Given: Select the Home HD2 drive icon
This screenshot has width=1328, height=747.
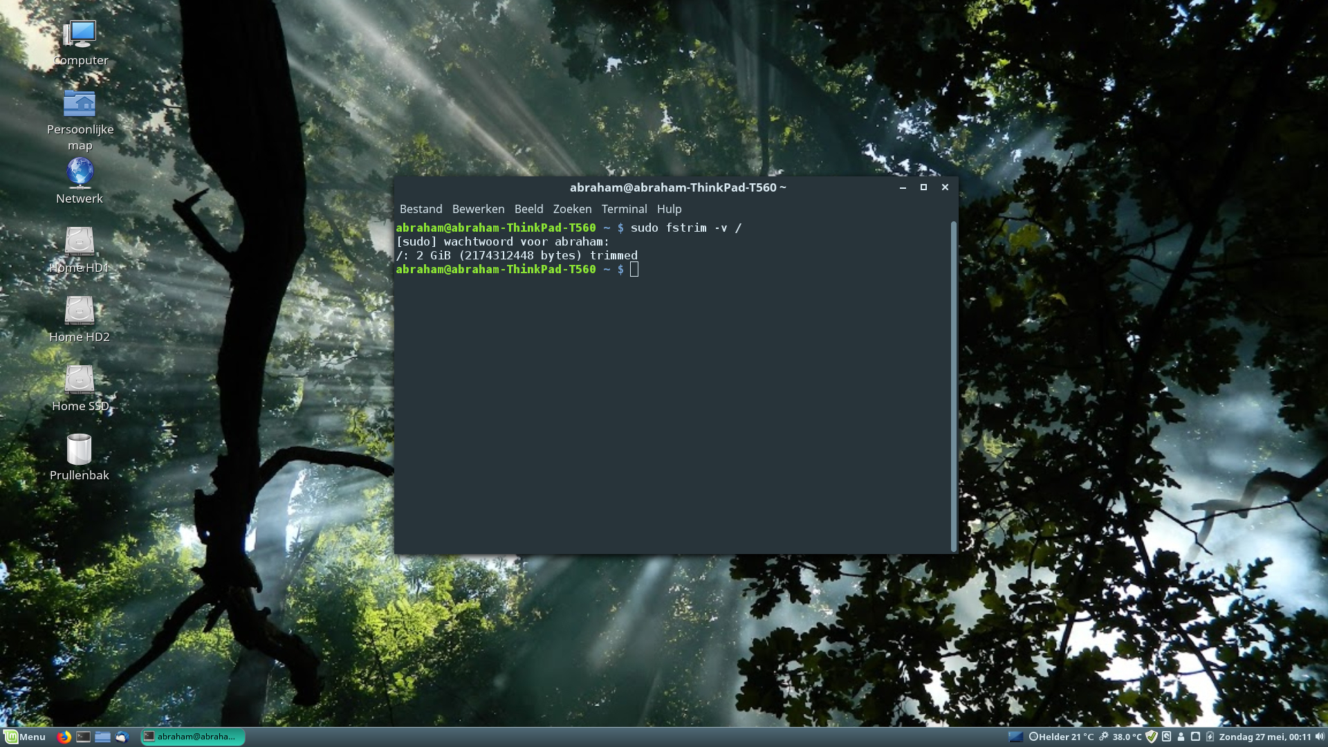Looking at the screenshot, I should [x=80, y=320].
